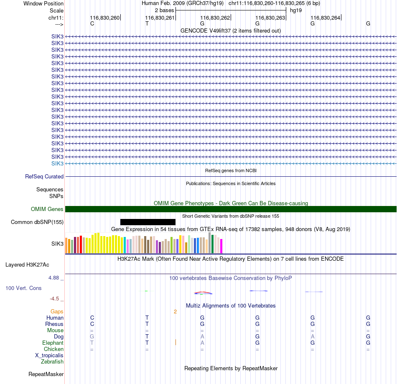
Task: Select the Elephant alignment row label
Action: tap(53, 343)
